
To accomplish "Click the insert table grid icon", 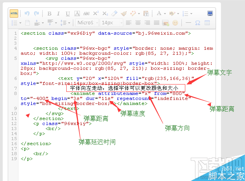I will (207, 23).
